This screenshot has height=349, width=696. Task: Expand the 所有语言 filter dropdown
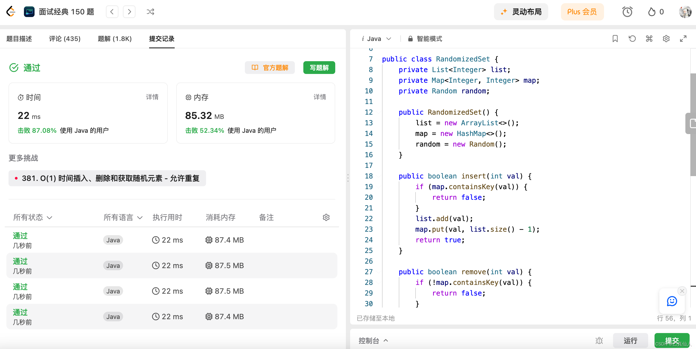(123, 217)
